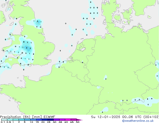The width and height of the screenshot is (159, 123).
Task: Click the purple legend swatch between 35 and 40
Action: click(62, 120)
